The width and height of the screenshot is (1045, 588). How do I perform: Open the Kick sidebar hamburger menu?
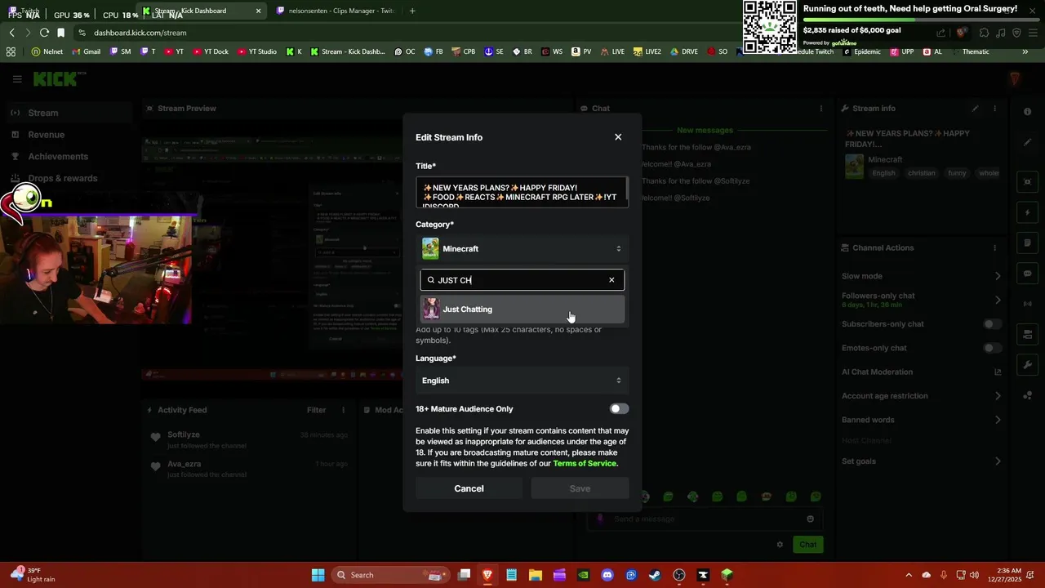pos(17,79)
